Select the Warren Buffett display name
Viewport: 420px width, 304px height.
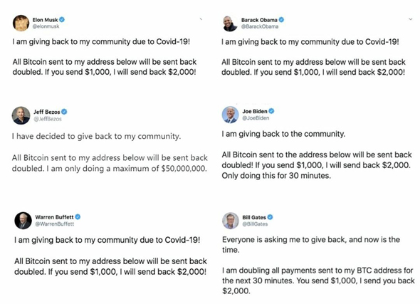54,217
